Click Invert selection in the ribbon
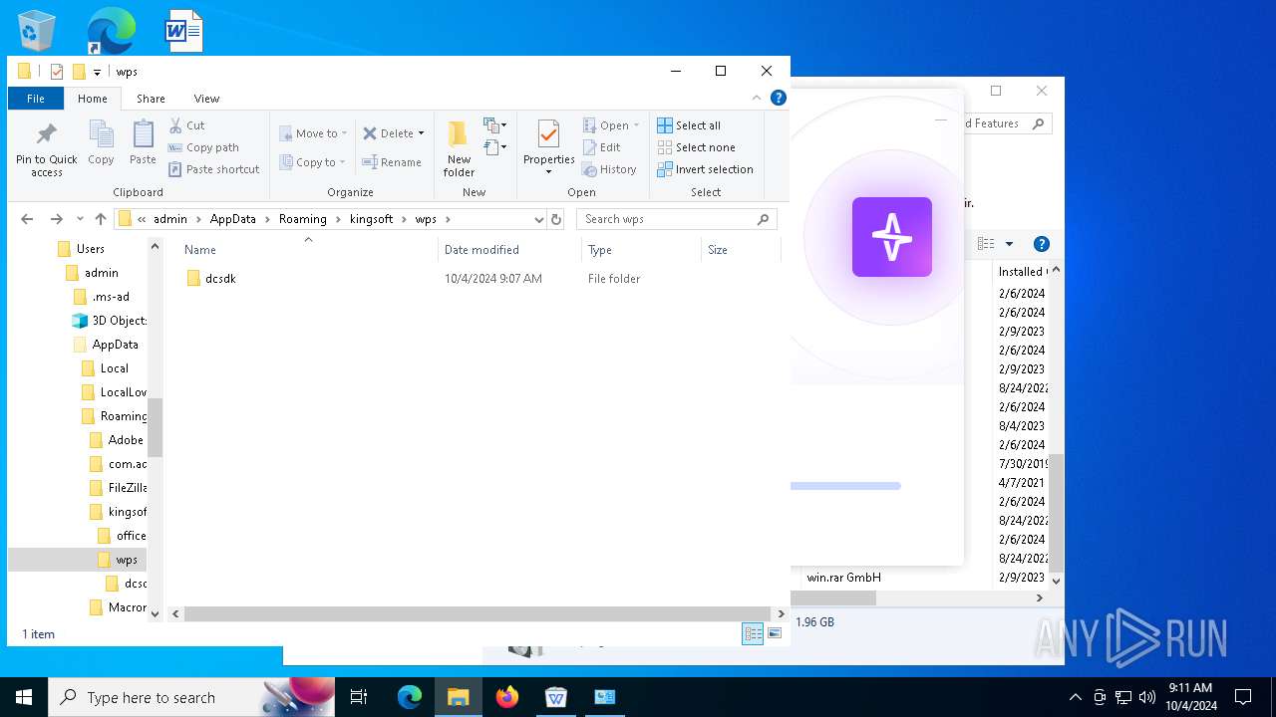 [705, 169]
